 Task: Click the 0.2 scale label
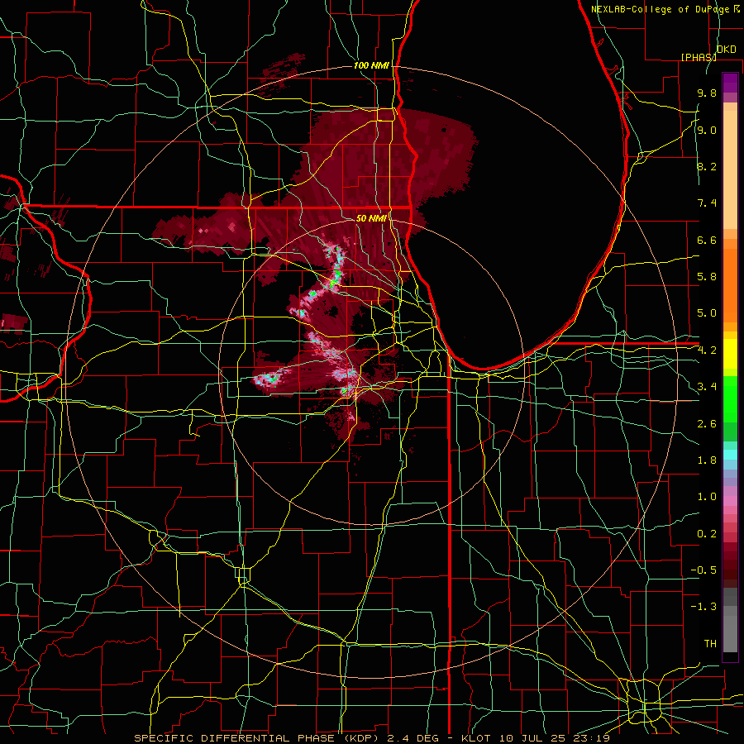707,534
